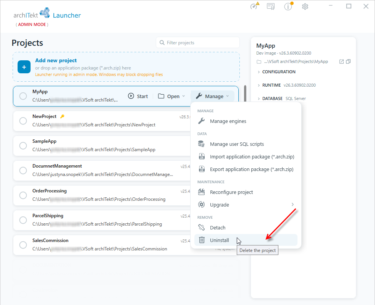The image size is (375, 305).
Task: Open the NewProject project card
Action: [102, 121]
